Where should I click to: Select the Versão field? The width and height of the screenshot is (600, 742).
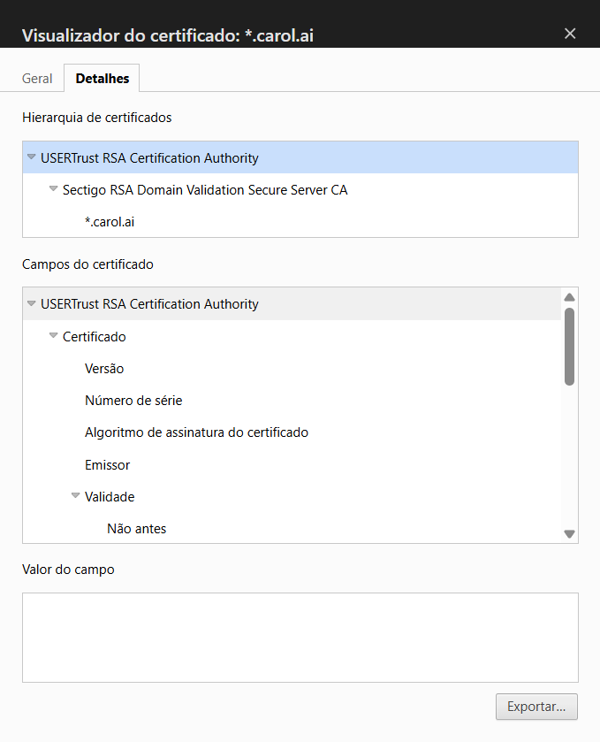pos(104,369)
